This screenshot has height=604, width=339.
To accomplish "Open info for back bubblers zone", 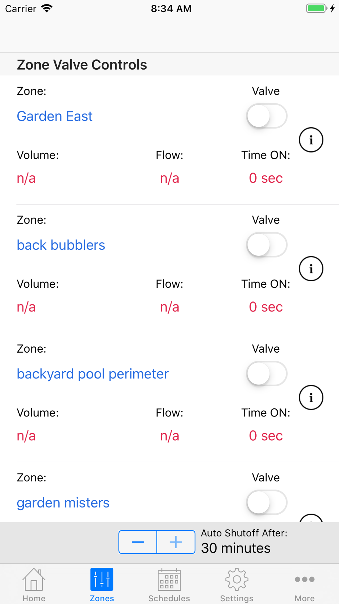I will click(x=311, y=269).
